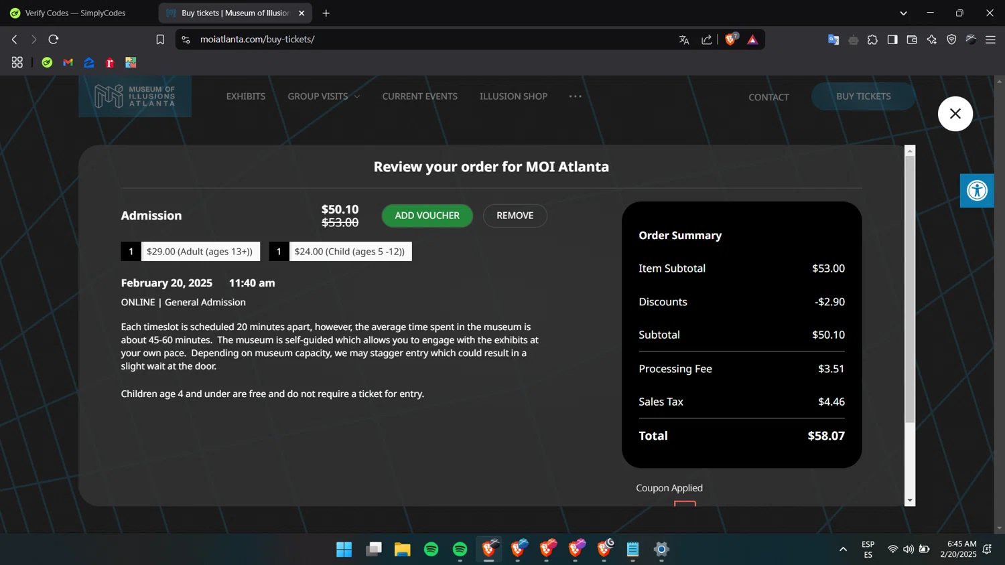Click the address bar URL moiatlanta.com/buy-tickets
1005x565 pixels.
(257, 39)
